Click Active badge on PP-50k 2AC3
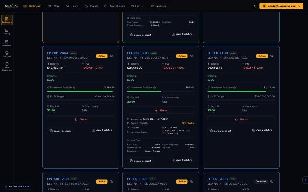The height and width of the screenshot is (192, 308). pyautogui.click(x=102, y=56)
